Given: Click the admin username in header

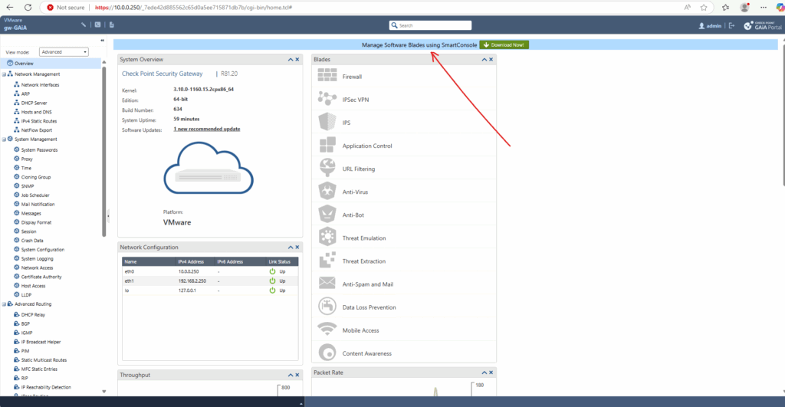Looking at the screenshot, I should 714,26.
